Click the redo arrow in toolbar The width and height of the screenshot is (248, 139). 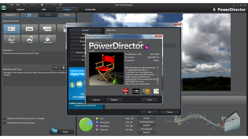[x=51, y=5]
